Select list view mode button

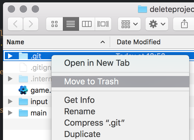[x=71, y=24]
